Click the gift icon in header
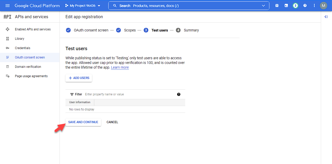The image size is (332, 164). 277,5
